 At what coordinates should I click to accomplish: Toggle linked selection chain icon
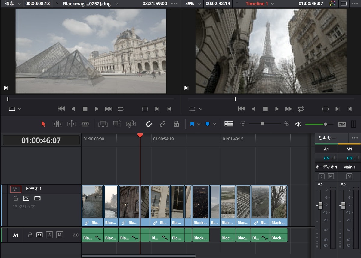coord(162,124)
